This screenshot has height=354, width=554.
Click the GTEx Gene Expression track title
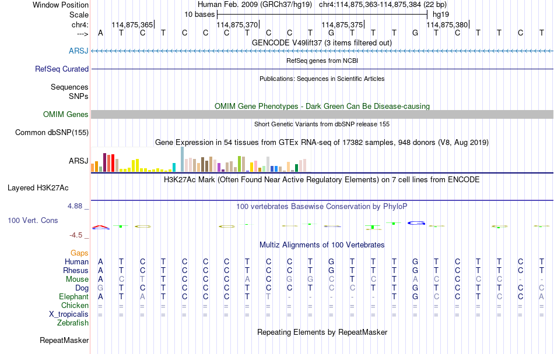coord(322,143)
